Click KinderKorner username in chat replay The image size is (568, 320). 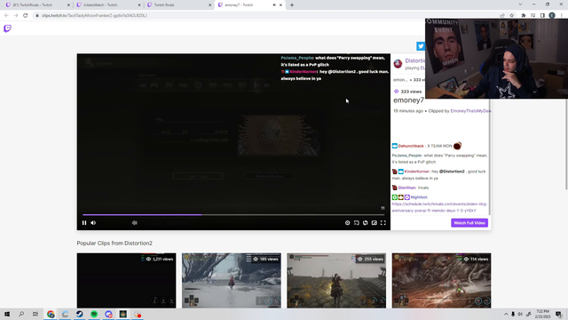[x=416, y=172]
